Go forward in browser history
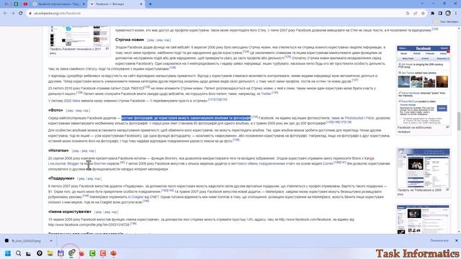 pos(13,13)
